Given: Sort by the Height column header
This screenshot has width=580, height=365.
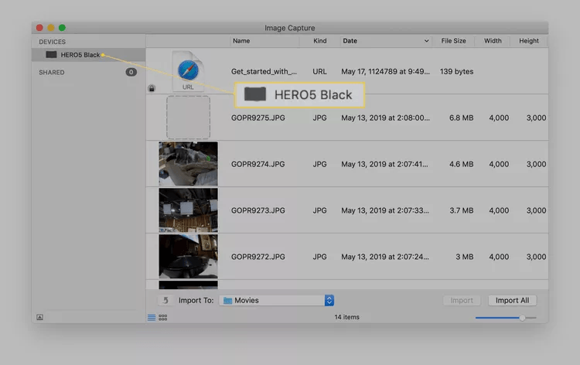Looking at the screenshot, I should pos(529,41).
